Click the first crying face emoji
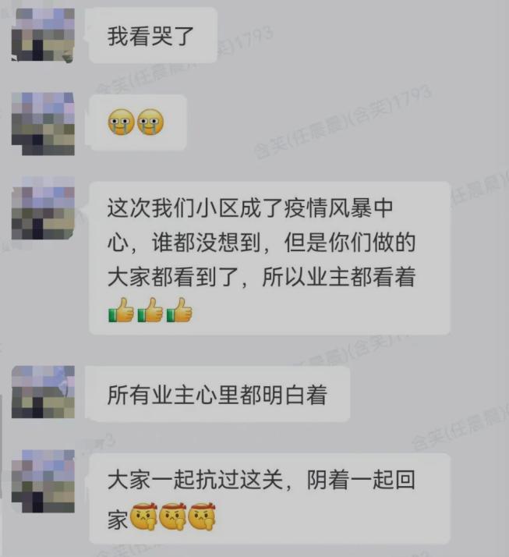 coord(121,122)
